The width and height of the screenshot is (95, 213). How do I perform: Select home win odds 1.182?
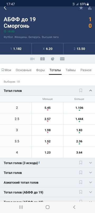pos(16,49)
